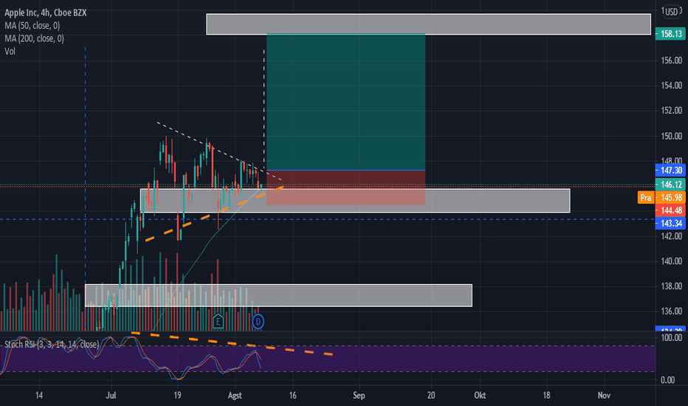Click the Vol indicator legend
The height and width of the screenshot is (406, 688).
point(10,52)
